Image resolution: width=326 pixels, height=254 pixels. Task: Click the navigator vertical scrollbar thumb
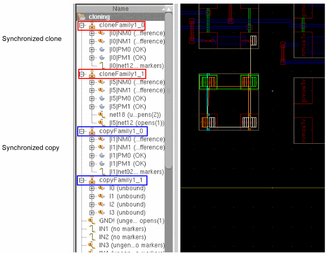click(x=168, y=90)
